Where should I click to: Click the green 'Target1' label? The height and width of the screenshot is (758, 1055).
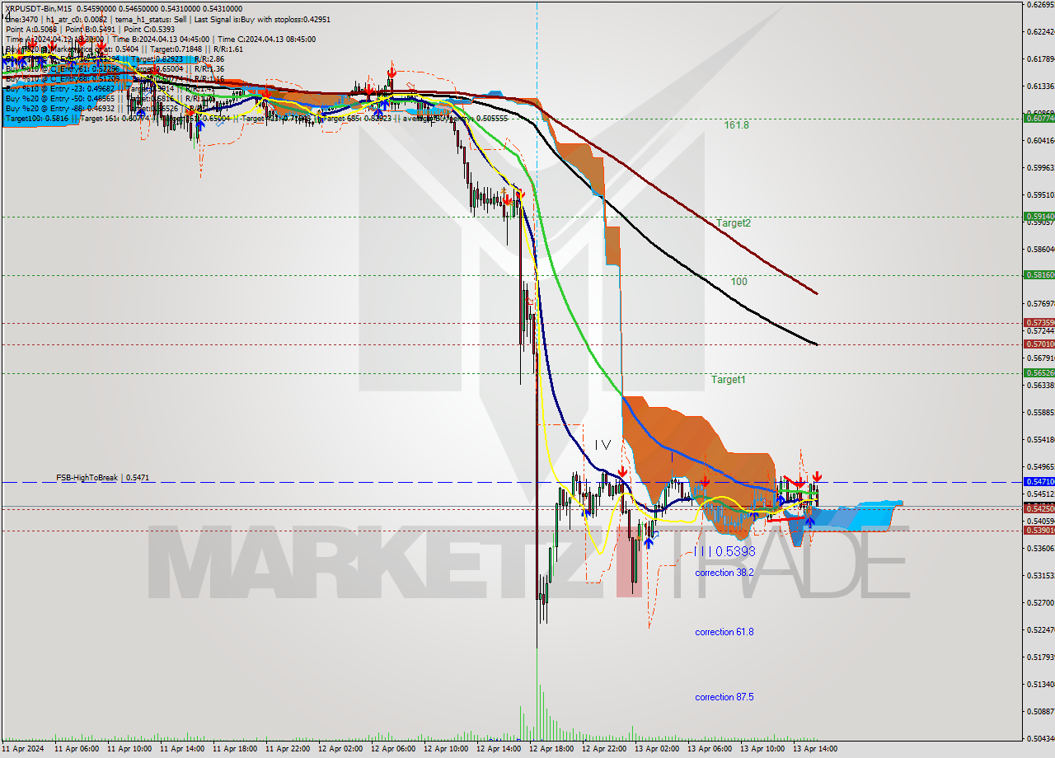(729, 380)
